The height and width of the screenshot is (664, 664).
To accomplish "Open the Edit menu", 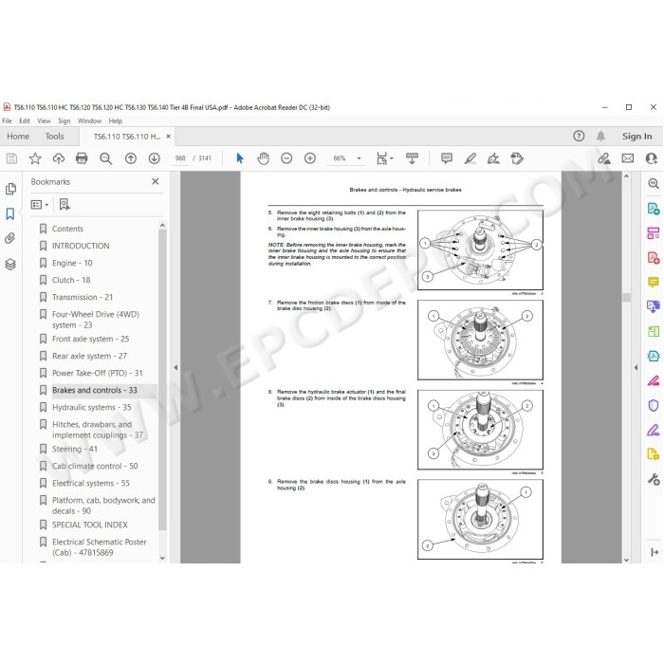I will point(25,120).
